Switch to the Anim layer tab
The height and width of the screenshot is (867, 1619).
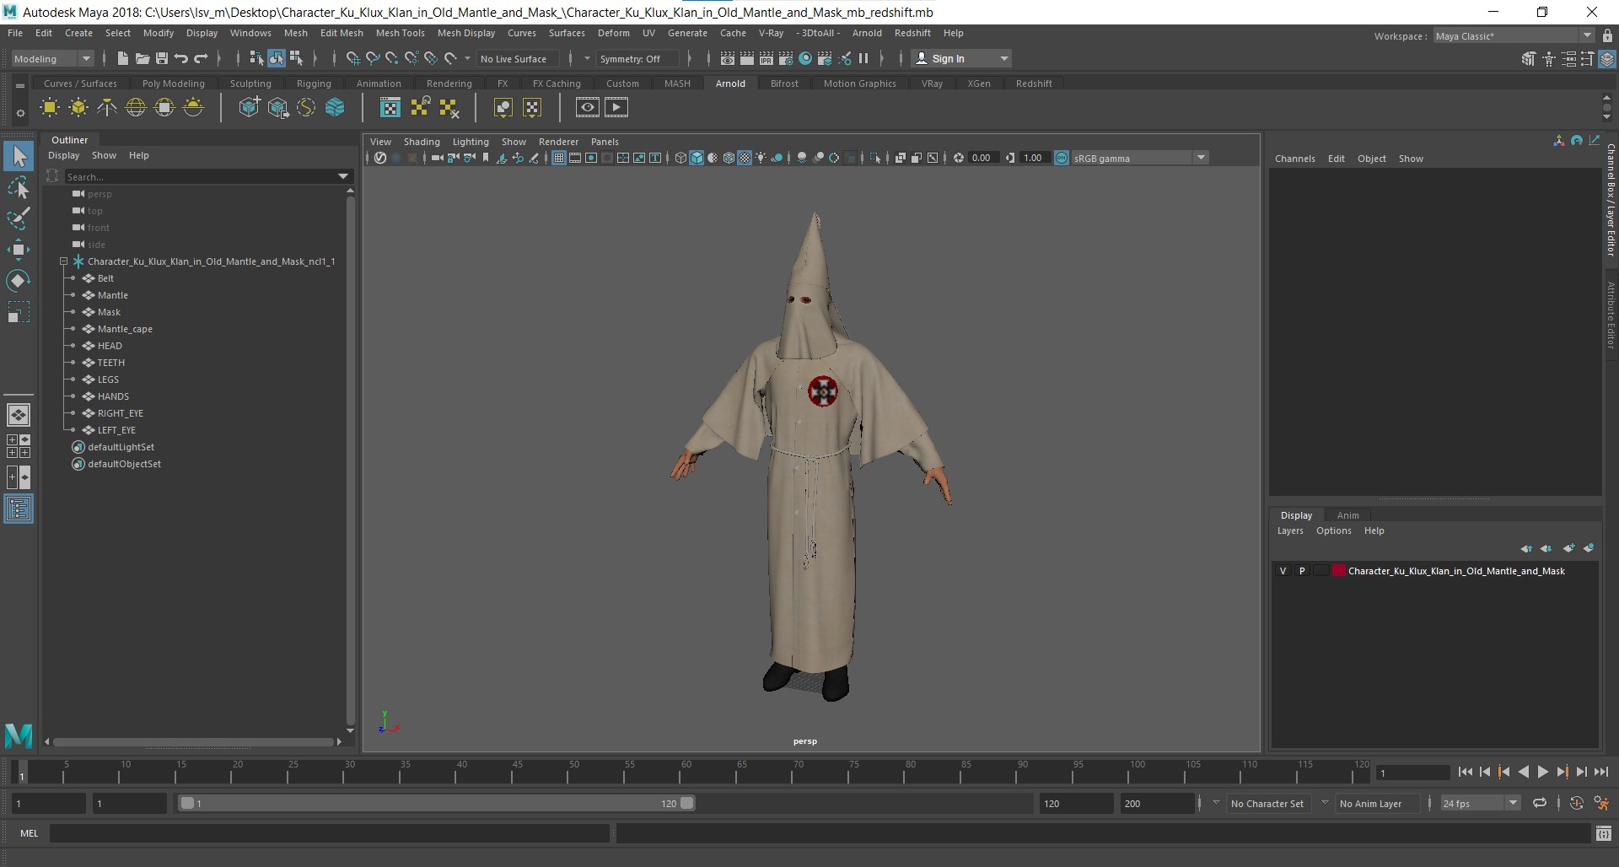click(x=1347, y=515)
